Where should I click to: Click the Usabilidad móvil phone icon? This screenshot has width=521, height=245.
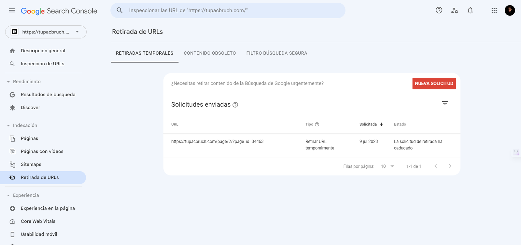pyautogui.click(x=12, y=234)
